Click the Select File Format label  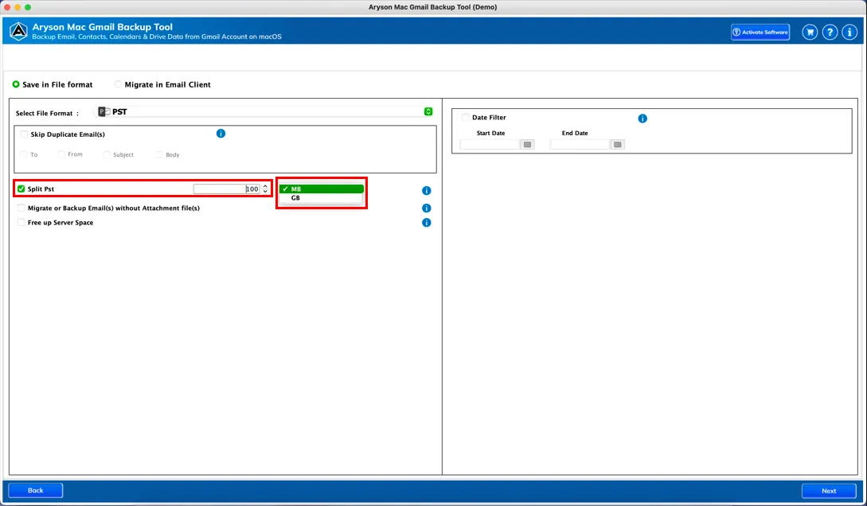click(48, 113)
